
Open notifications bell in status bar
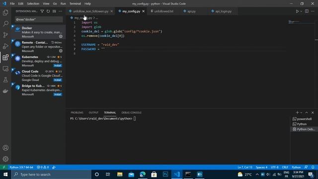313,167
